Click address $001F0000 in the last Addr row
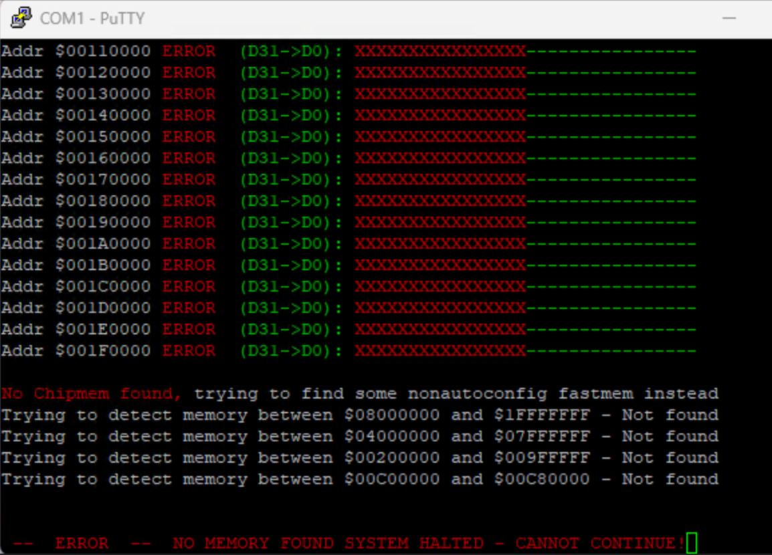772x555 pixels. [x=103, y=351]
